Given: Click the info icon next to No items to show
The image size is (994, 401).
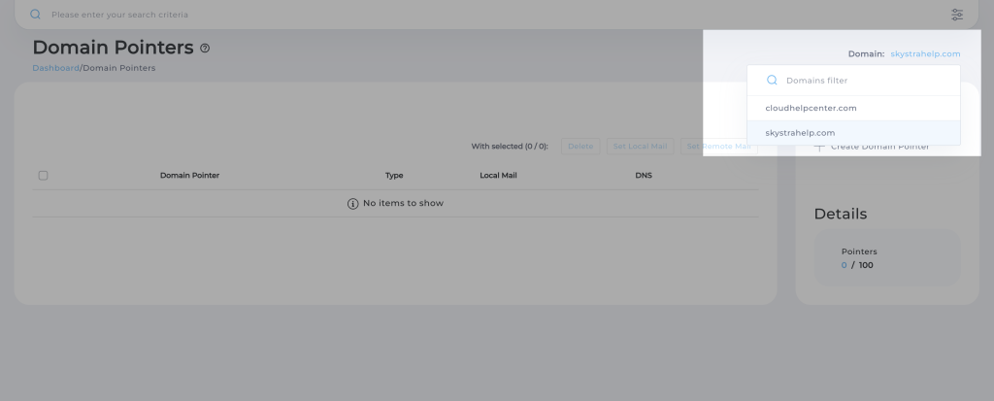Looking at the screenshot, I should click(x=353, y=204).
